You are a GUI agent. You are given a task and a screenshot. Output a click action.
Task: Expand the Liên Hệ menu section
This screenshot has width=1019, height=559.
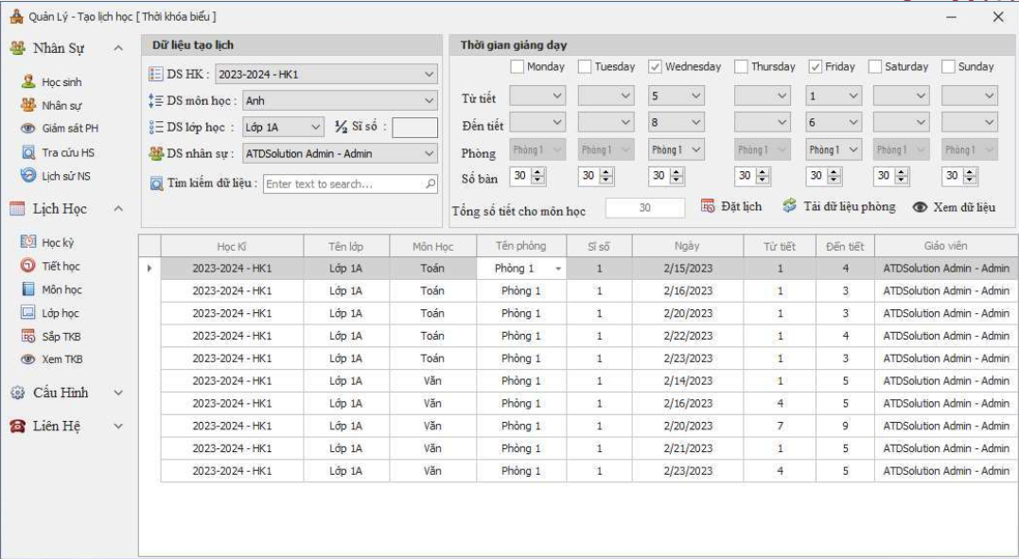coord(117,427)
